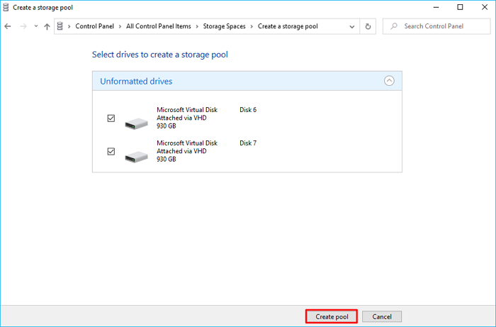Viewport: 496px width, 327px height.
Task: Click the Disk 6 drive icon
Action: pos(135,122)
